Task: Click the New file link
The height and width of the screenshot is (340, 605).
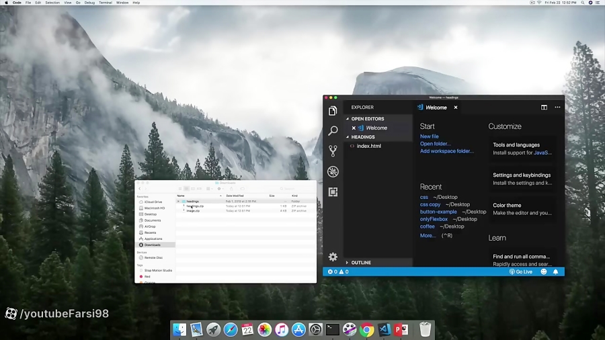Action: pyautogui.click(x=430, y=136)
